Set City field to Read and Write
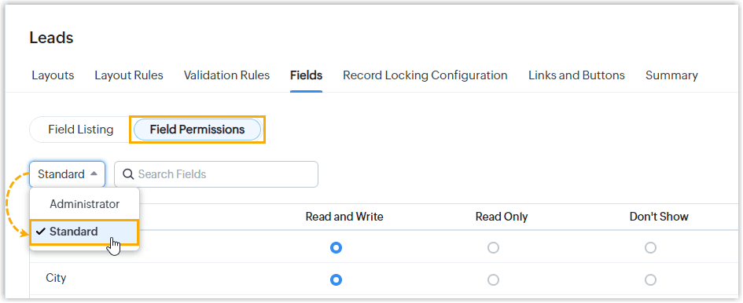The image size is (743, 303). (x=336, y=279)
